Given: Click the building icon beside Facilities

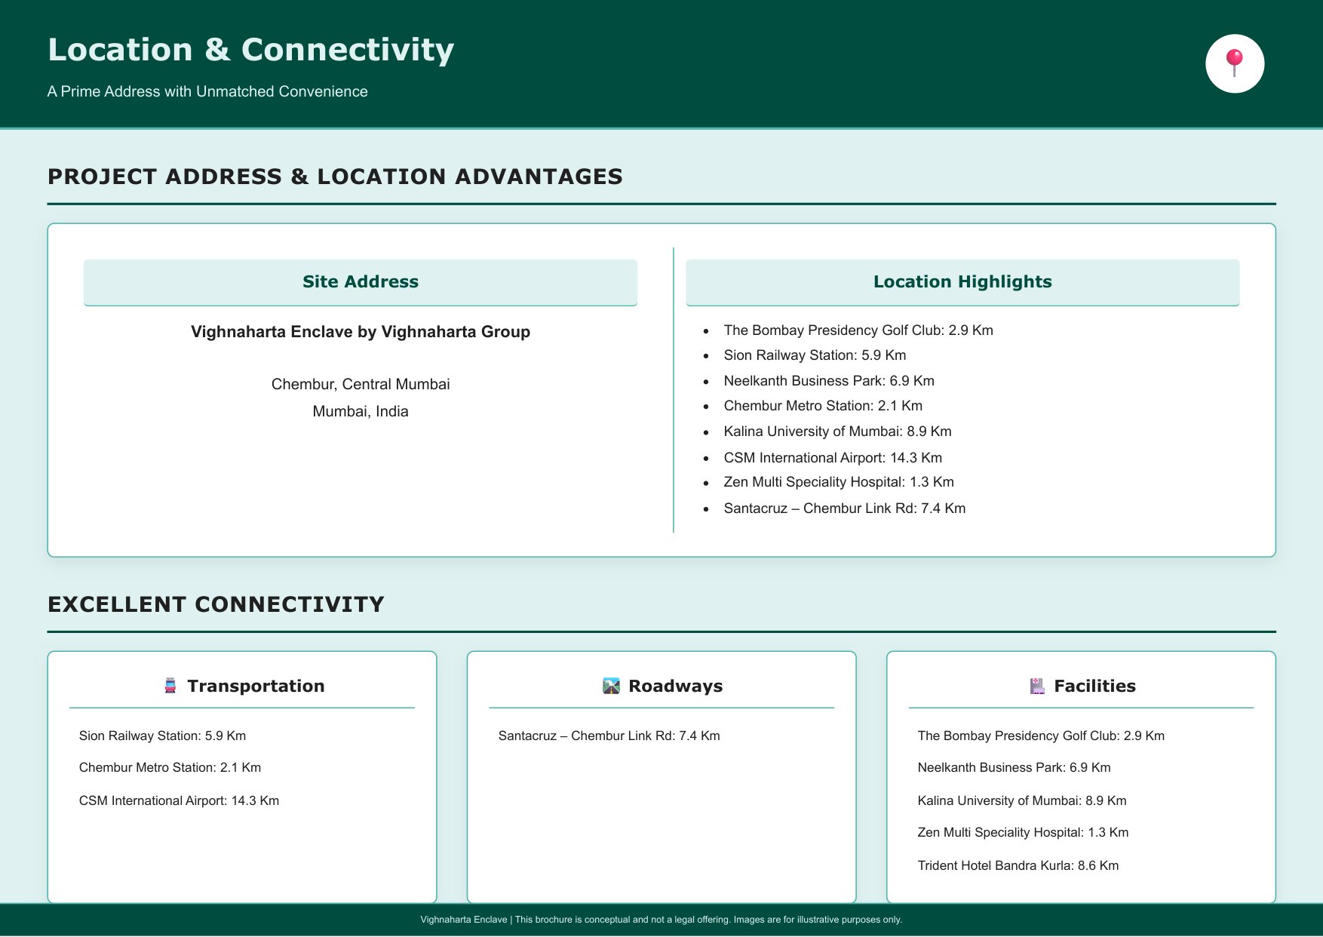Looking at the screenshot, I should pos(1037,686).
